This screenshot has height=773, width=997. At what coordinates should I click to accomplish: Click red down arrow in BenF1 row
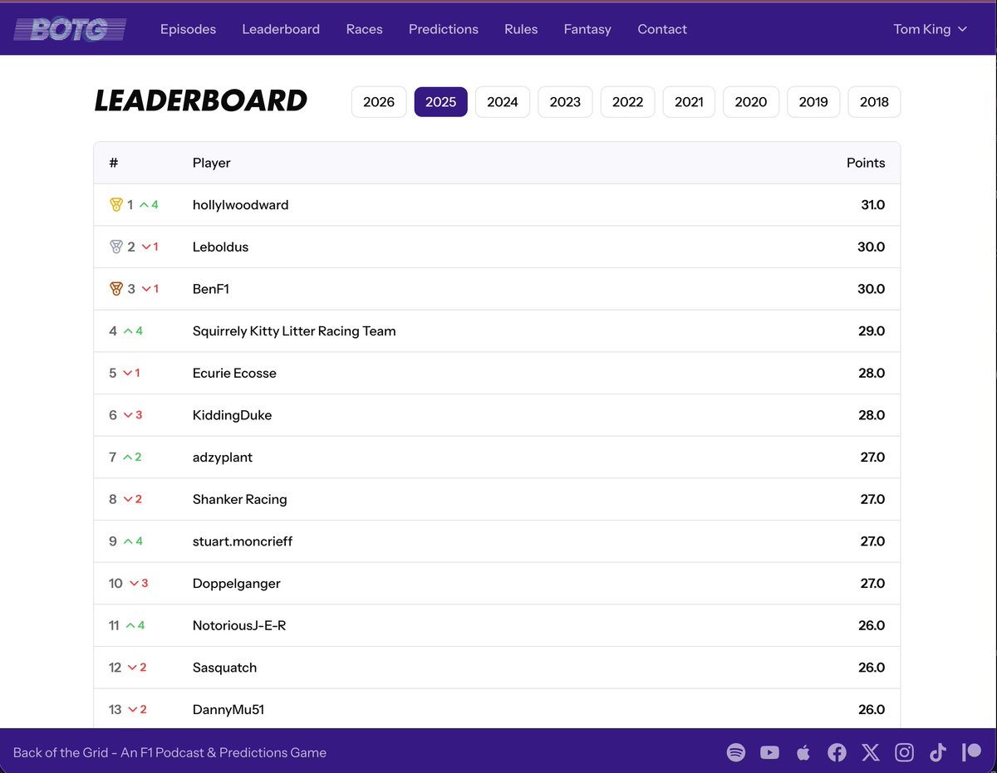point(146,289)
